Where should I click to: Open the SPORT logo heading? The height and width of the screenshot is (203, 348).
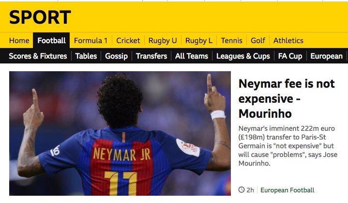pos(40,17)
